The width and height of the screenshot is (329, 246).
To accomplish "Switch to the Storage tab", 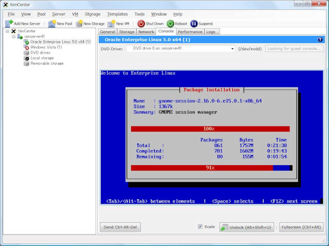I will [127, 32].
